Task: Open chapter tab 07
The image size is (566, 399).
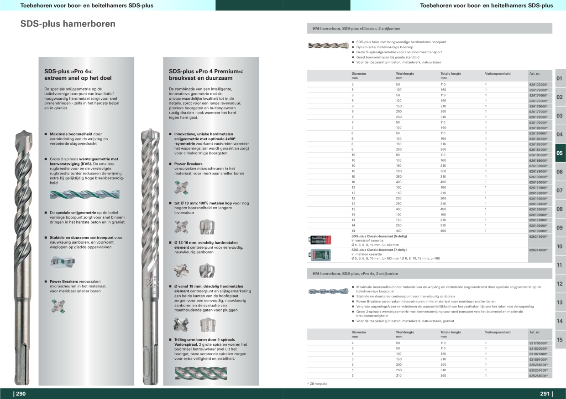Action: click(x=560, y=190)
